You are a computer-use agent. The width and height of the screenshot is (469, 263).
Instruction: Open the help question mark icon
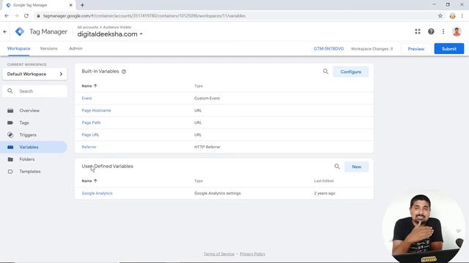(431, 31)
